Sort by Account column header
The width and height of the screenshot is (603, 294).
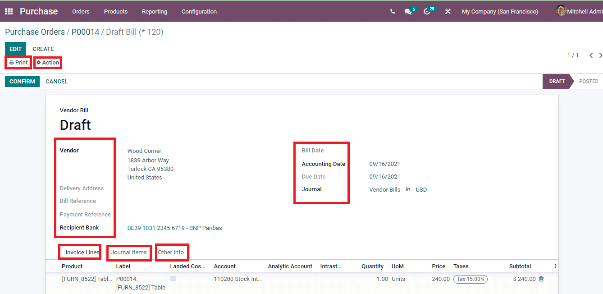pyautogui.click(x=225, y=266)
